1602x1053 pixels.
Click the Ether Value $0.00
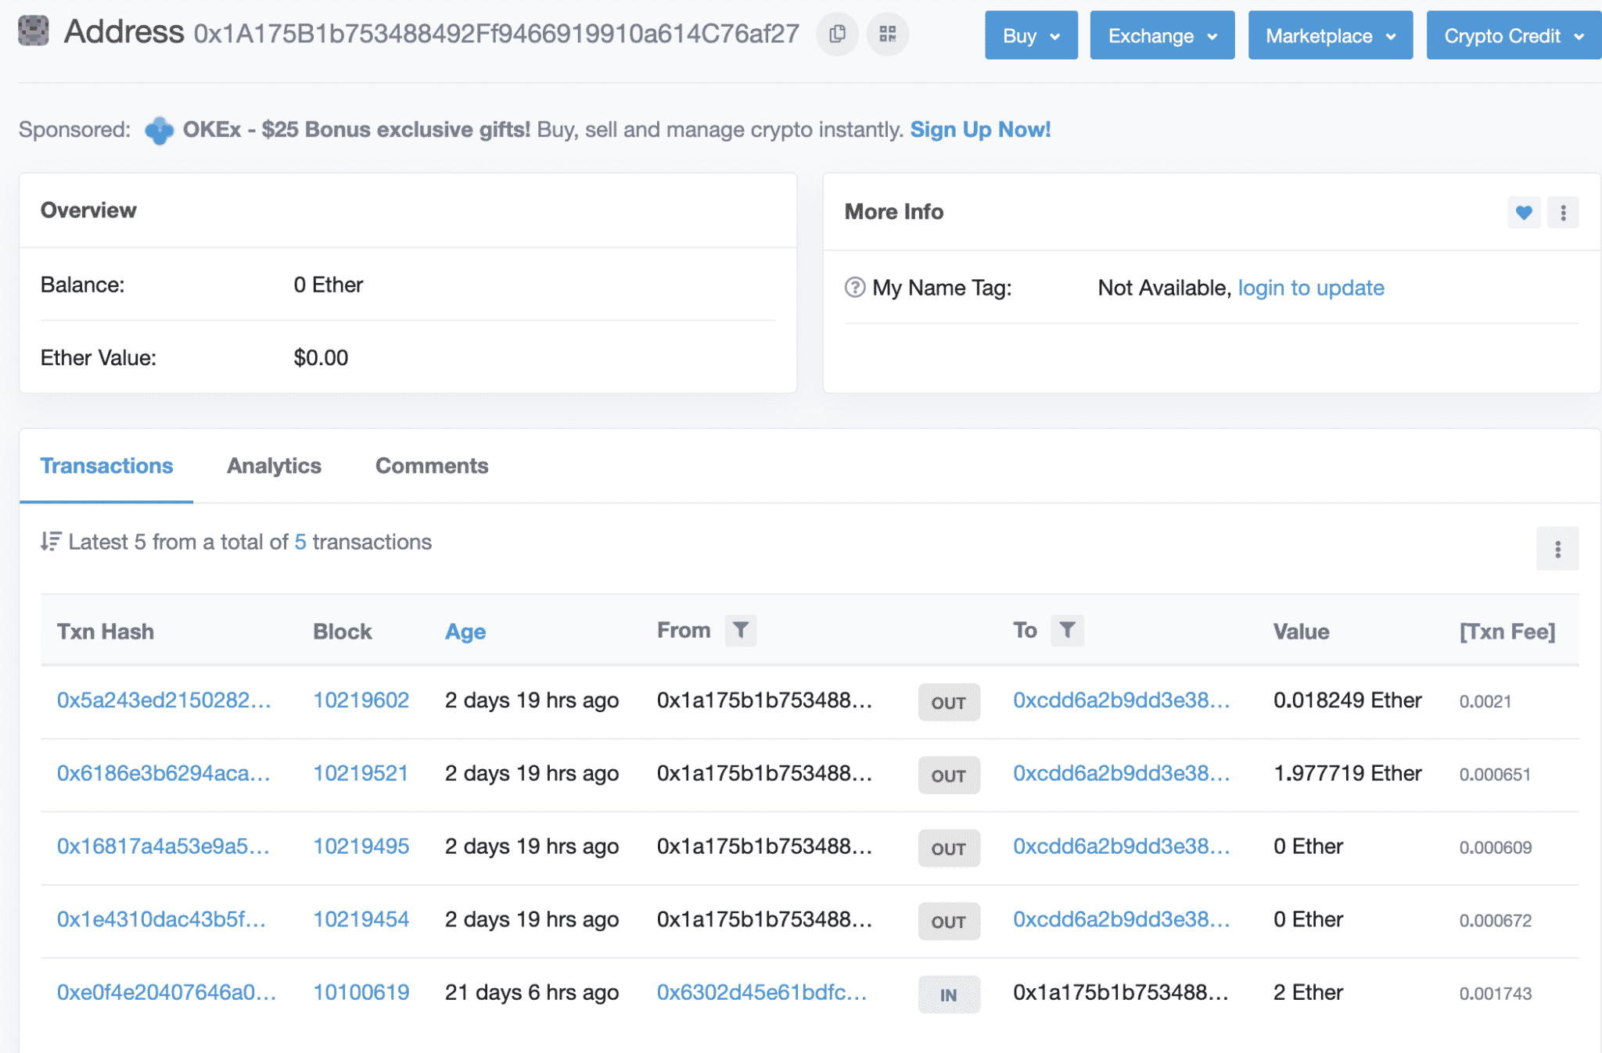pos(321,358)
